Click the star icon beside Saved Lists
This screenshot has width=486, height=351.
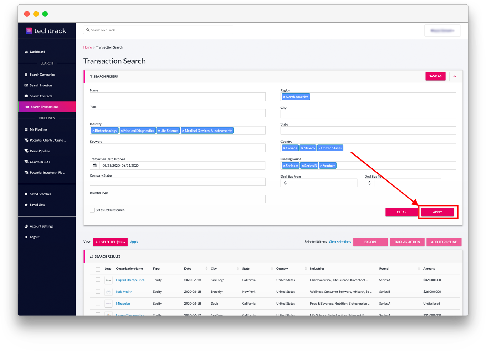[26, 205]
